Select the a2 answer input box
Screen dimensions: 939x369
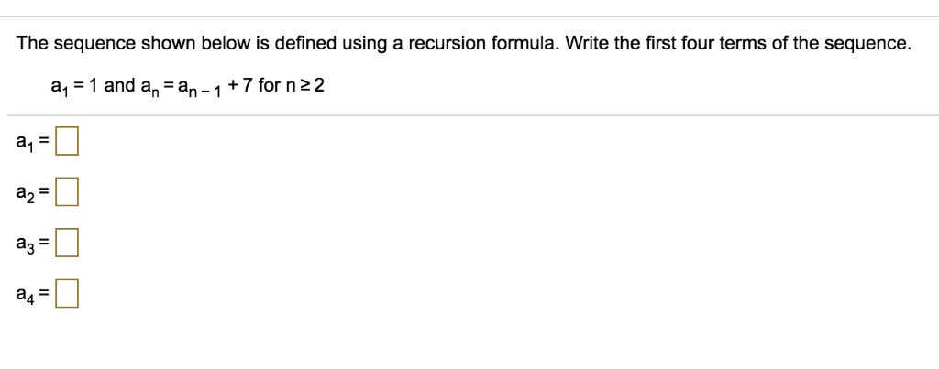pos(66,193)
